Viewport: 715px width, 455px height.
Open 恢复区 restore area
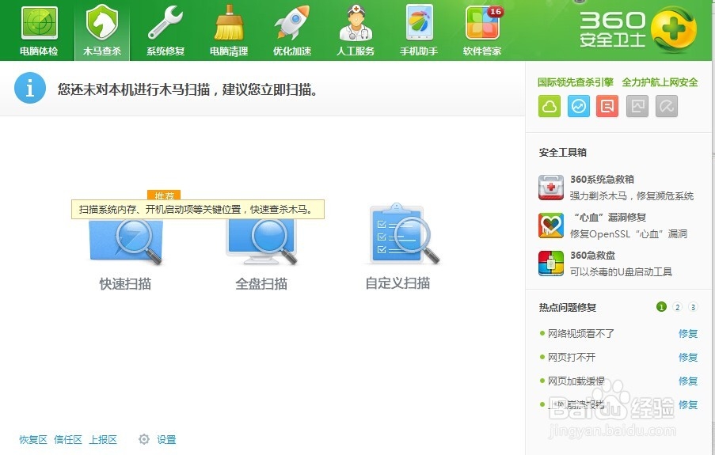[x=33, y=439]
